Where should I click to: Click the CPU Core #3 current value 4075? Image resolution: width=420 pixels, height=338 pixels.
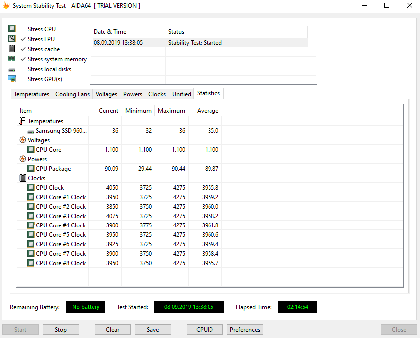point(112,216)
